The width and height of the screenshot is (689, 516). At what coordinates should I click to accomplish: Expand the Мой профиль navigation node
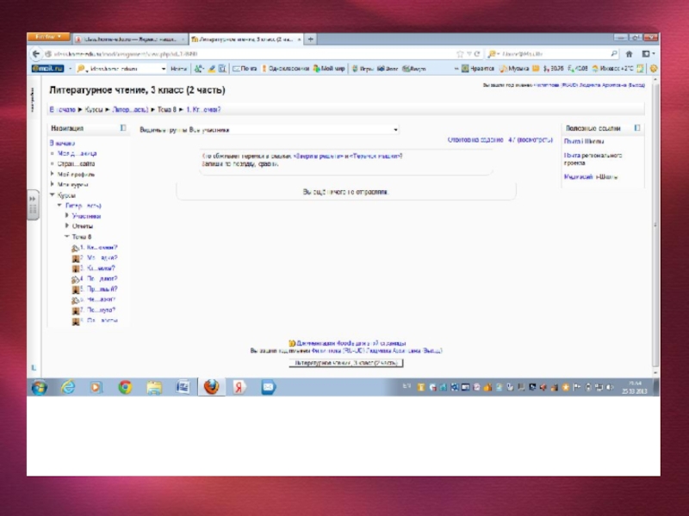pos(52,174)
